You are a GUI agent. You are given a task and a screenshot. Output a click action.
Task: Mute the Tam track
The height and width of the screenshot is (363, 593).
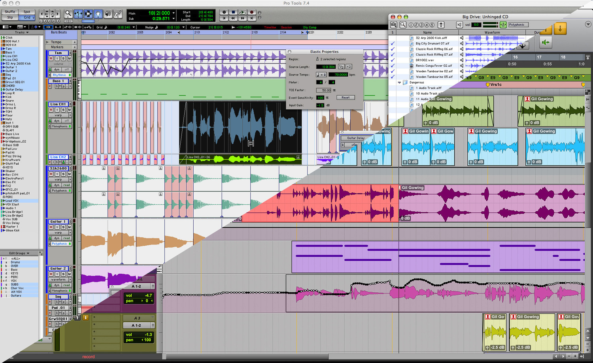pyautogui.click(x=70, y=59)
